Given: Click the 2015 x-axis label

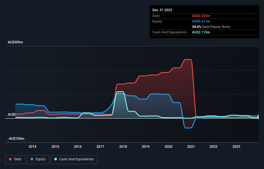Looking at the screenshot, I should tap(55, 147).
